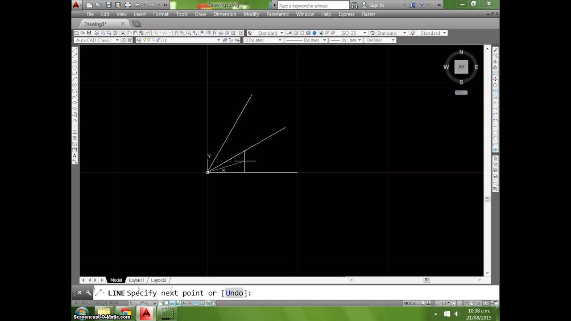This screenshot has height=321, width=571.
Task: Switch to the Layout2 tab
Action: (158, 280)
